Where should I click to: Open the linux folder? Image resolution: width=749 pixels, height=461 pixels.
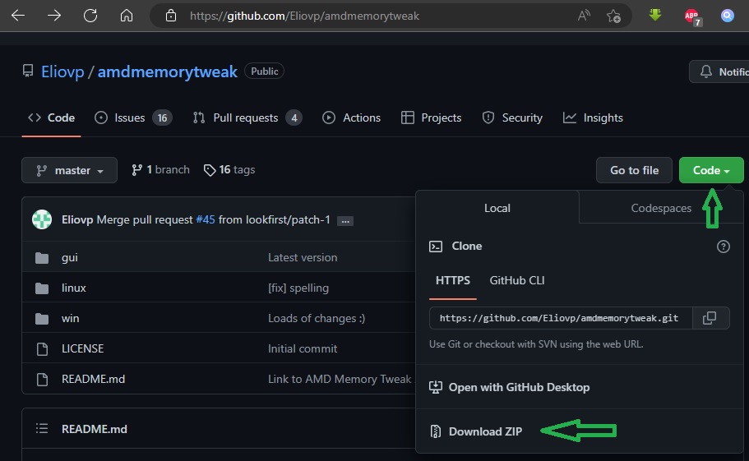click(x=74, y=288)
